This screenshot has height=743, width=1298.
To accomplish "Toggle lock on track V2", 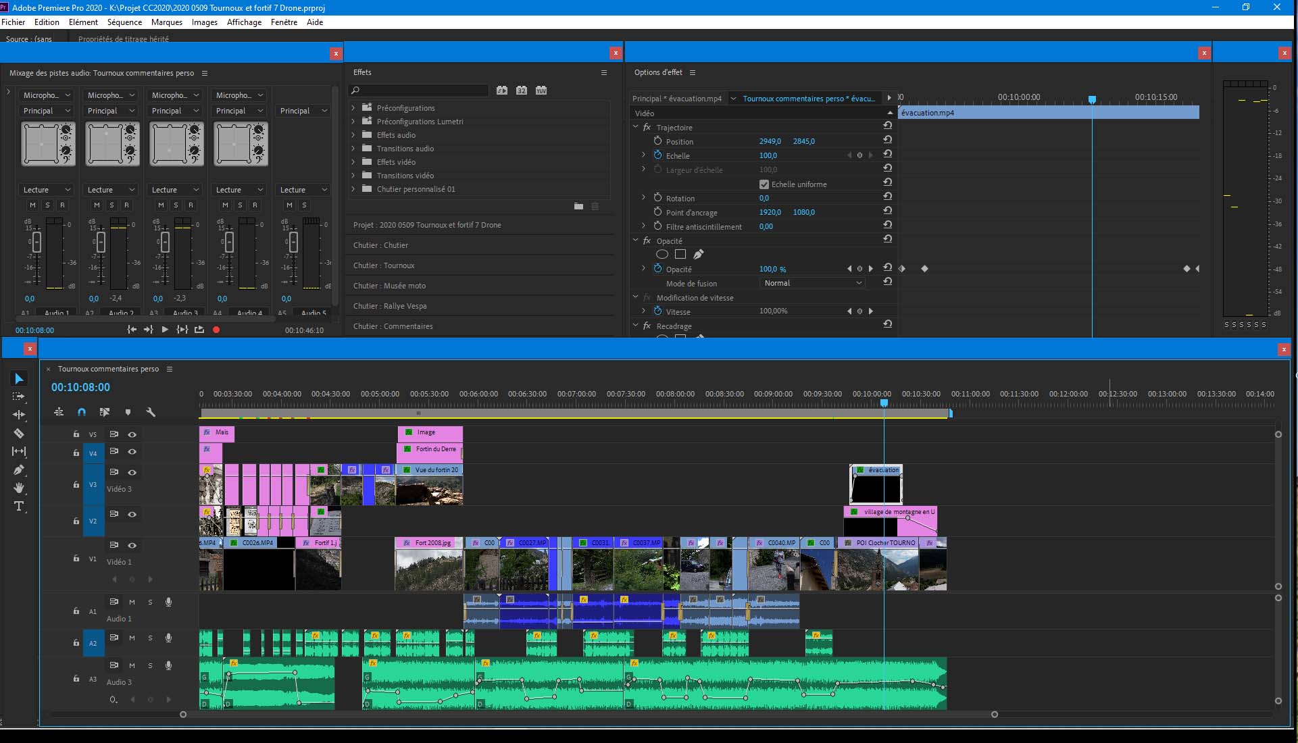I will tap(76, 521).
